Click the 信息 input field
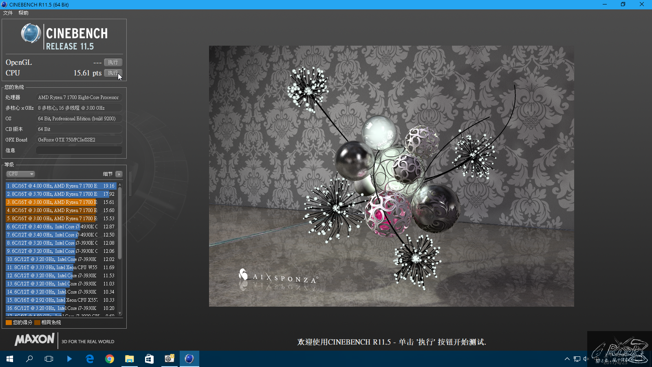 coord(79,150)
